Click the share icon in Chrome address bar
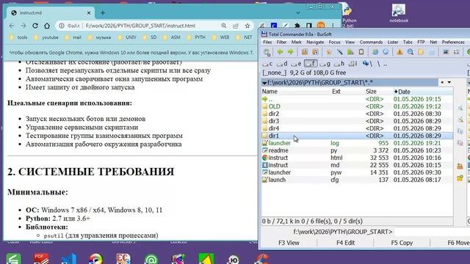 click(x=236, y=26)
